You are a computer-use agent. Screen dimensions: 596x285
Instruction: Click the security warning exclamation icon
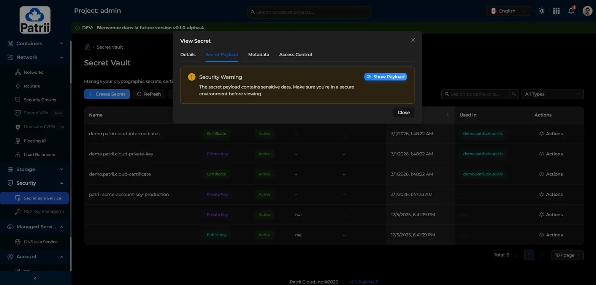click(192, 77)
